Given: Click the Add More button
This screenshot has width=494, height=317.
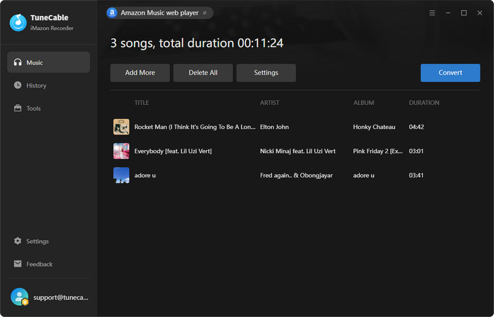Looking at the screenshot, I should (x=140, y=73).
